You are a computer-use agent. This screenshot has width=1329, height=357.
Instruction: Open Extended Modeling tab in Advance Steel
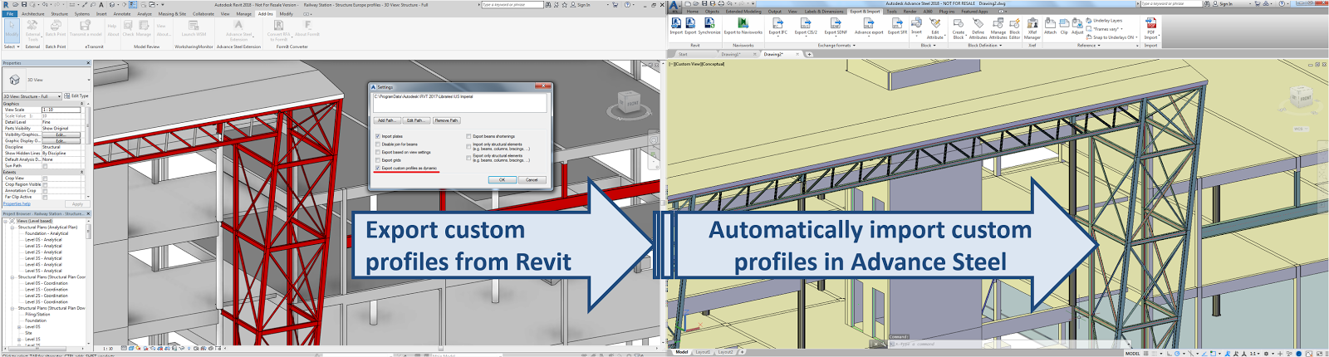click(x=743, y=12)
